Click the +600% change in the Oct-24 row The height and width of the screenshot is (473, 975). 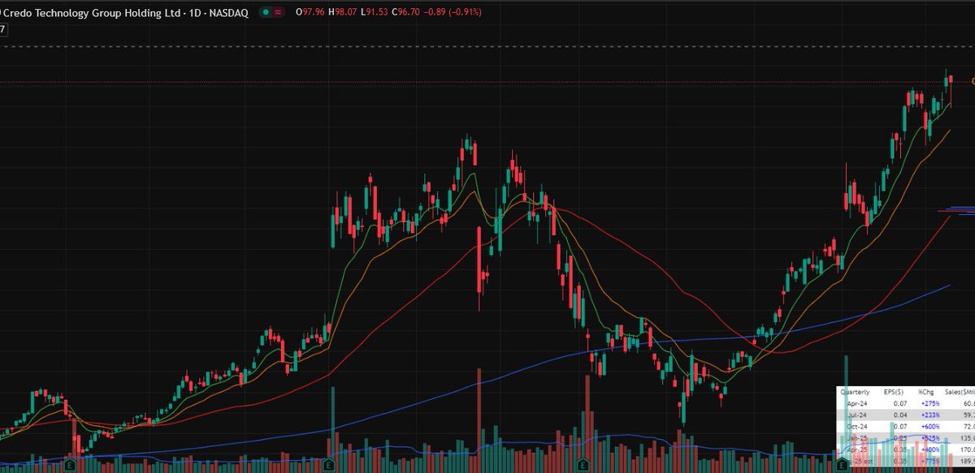pos(929,426)
